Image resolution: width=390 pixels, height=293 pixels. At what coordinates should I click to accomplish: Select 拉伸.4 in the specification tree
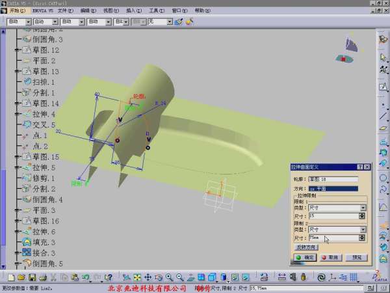44,114
